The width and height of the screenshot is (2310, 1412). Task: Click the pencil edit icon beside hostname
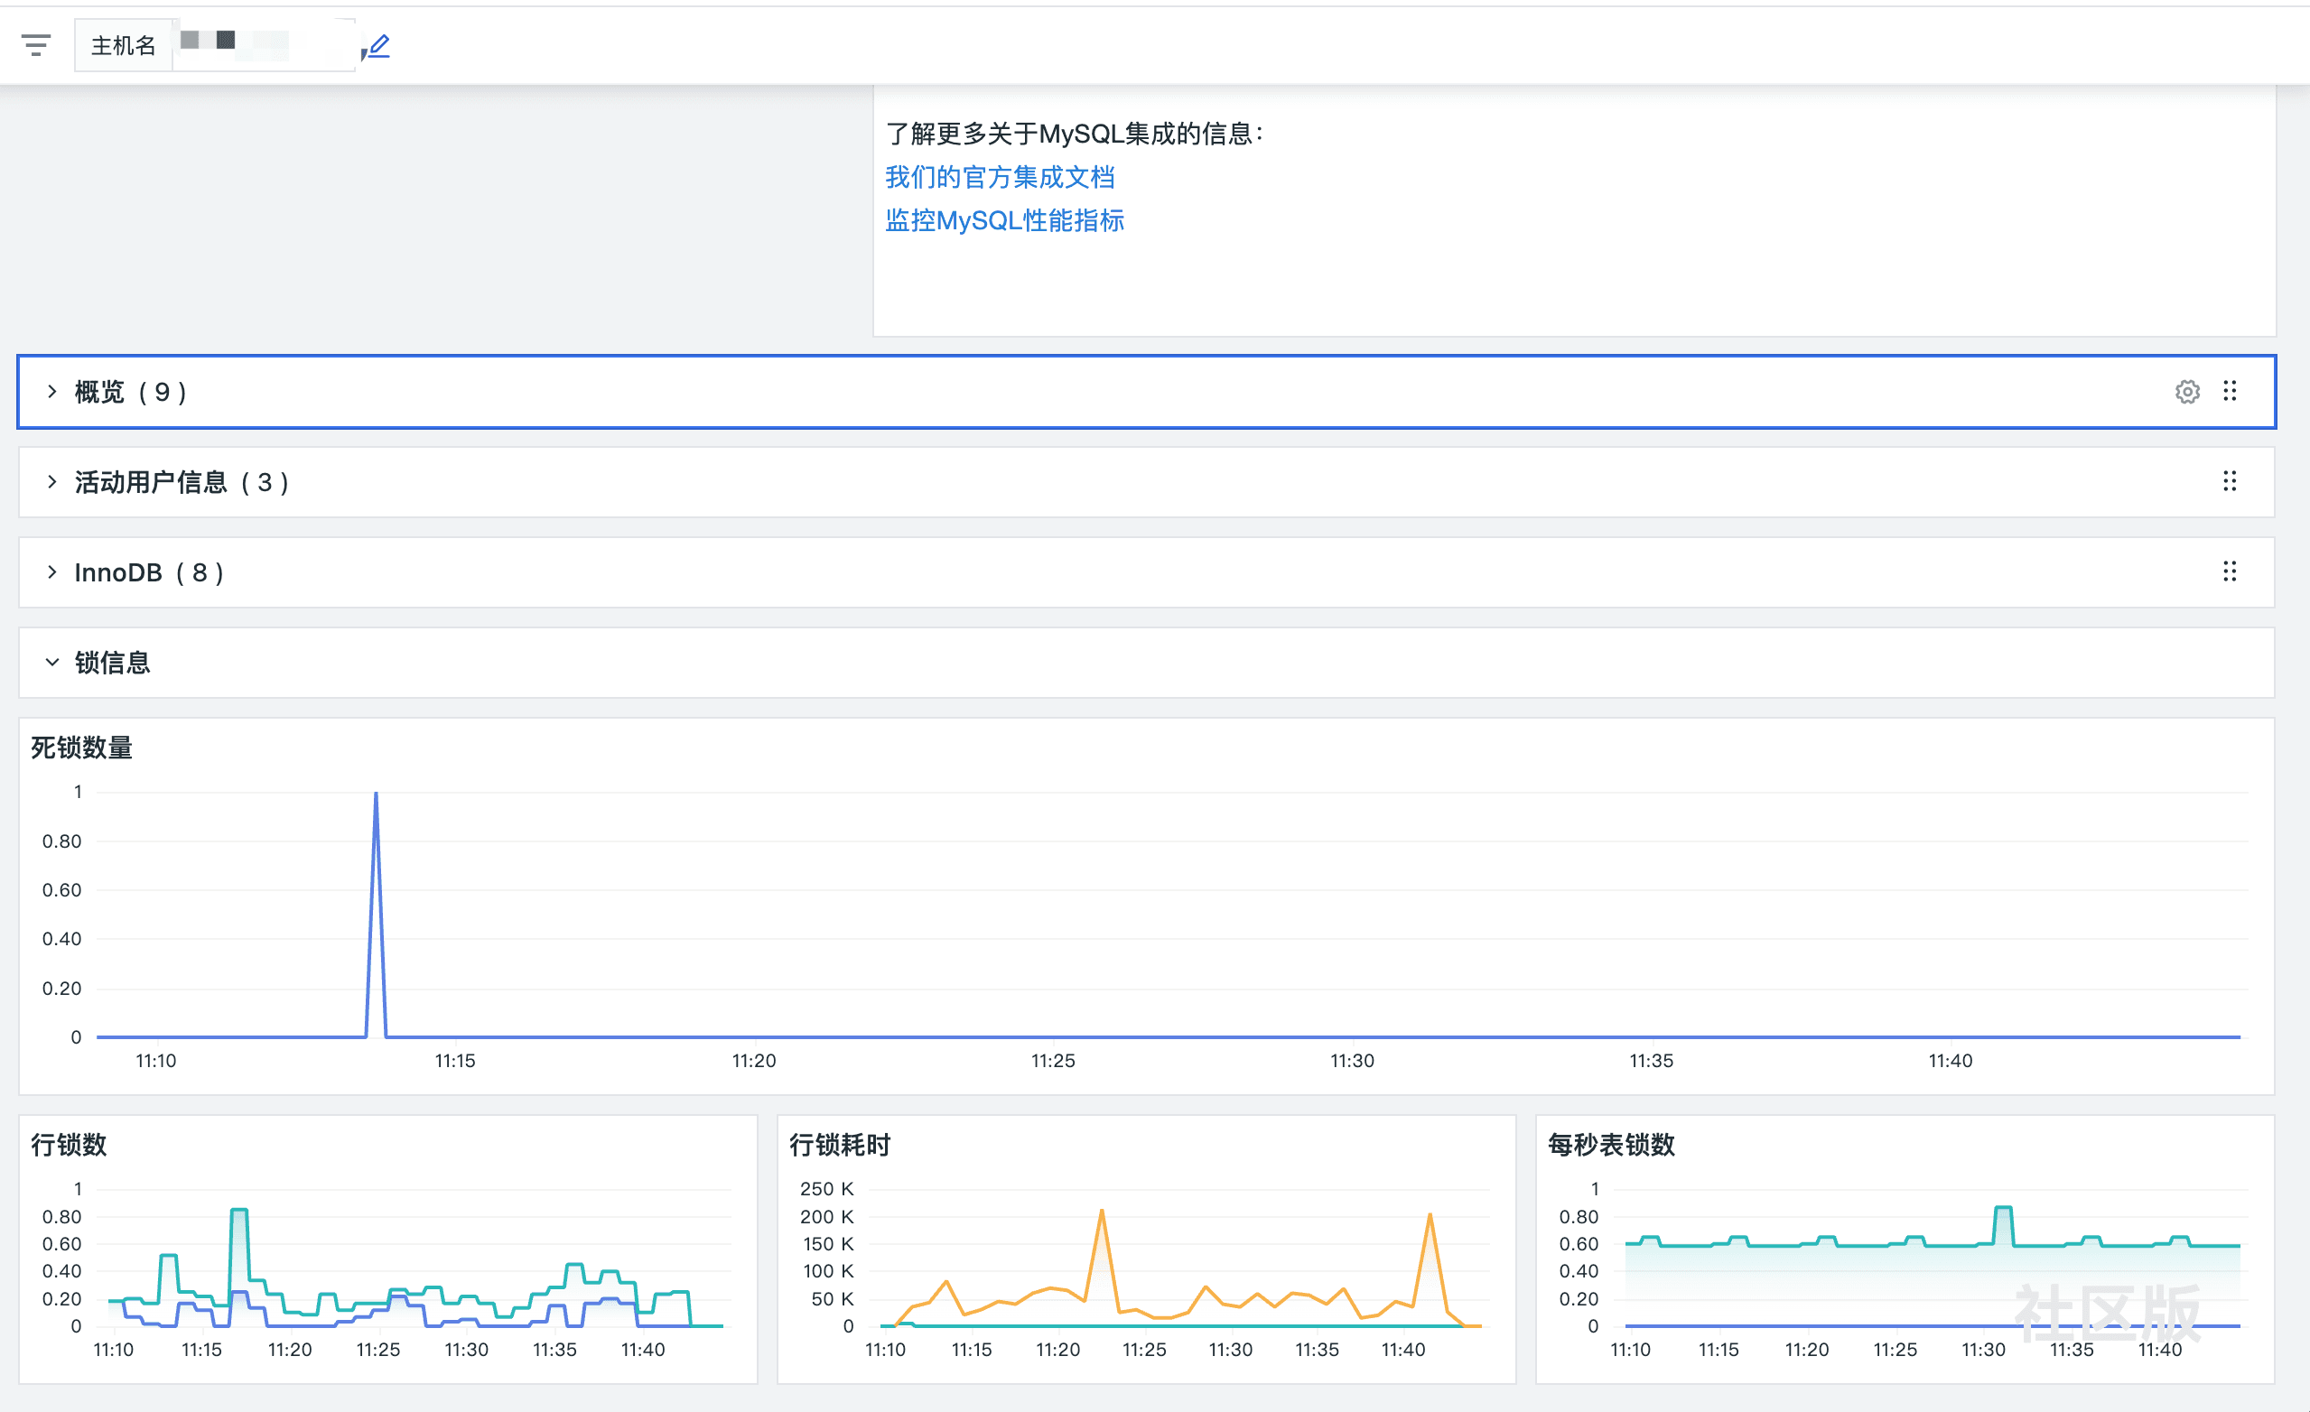point(377,45)
